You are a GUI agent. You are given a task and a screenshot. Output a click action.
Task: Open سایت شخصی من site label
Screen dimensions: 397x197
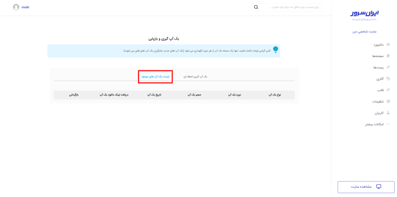pos(364,31)
